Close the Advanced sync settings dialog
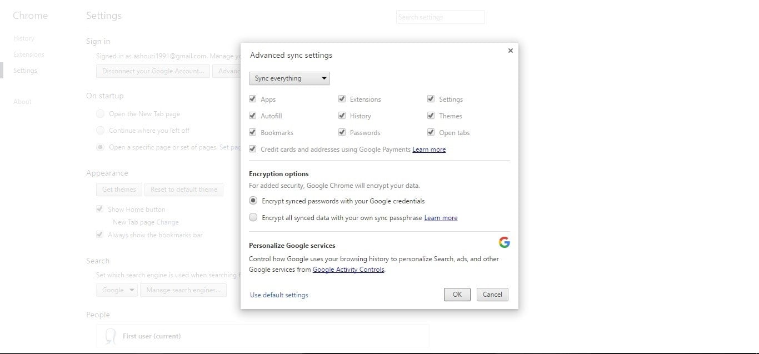 tap(510, 51)
